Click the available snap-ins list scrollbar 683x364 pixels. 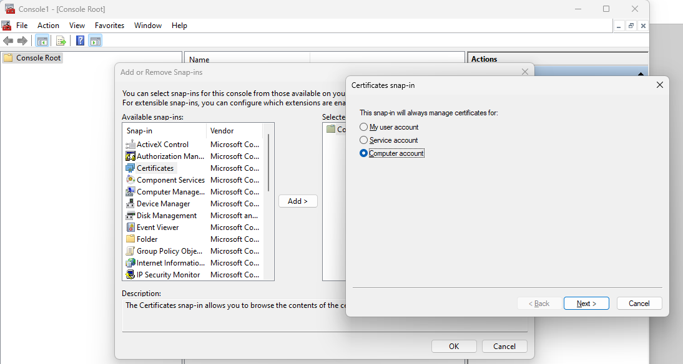(x=268, y=163)
